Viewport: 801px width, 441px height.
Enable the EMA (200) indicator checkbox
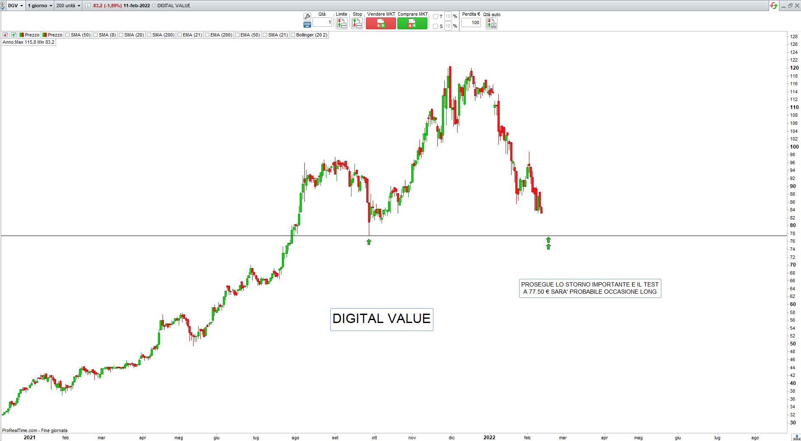[207, 35]
